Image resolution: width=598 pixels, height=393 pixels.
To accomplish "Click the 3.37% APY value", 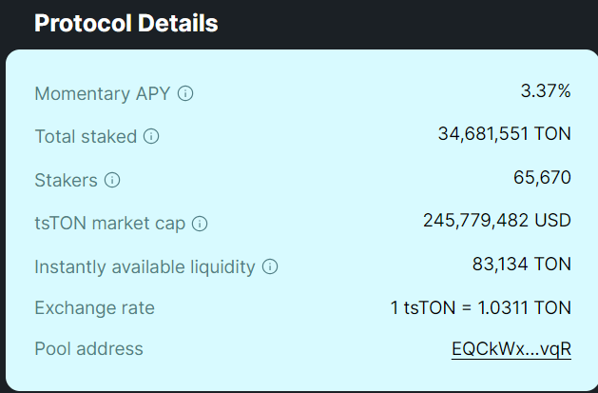I will tap(546, 91).
